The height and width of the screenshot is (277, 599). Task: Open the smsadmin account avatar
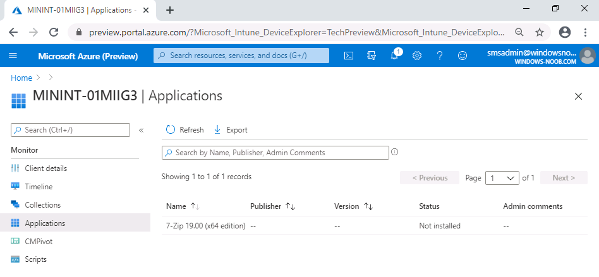pos(588,56)
